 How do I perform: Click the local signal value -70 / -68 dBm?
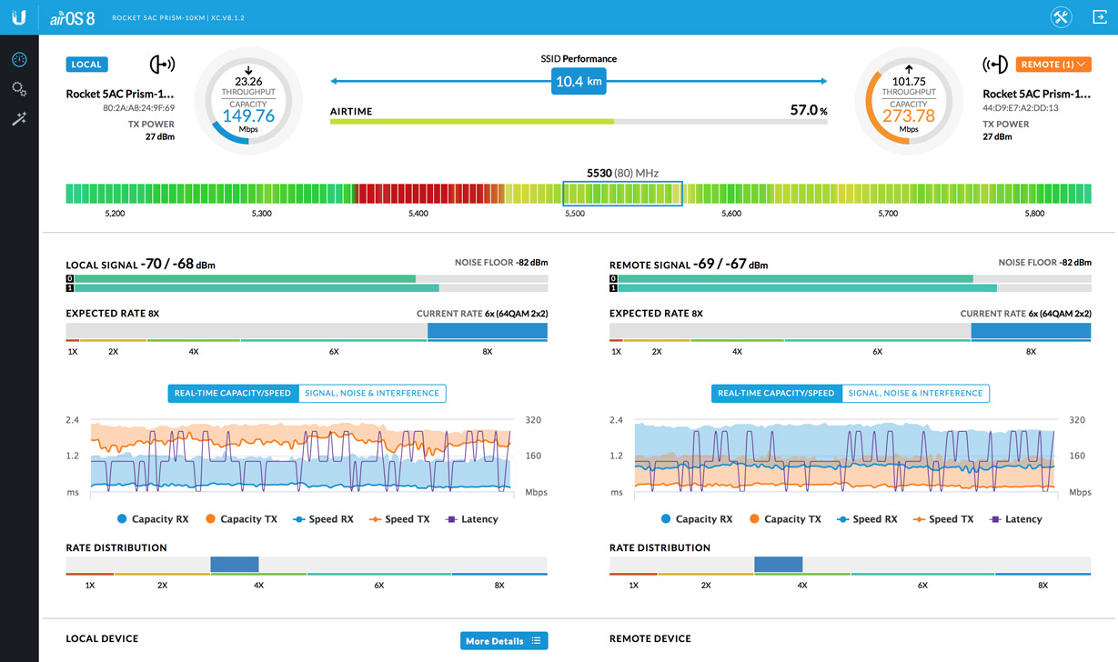(x=177, y=265)
